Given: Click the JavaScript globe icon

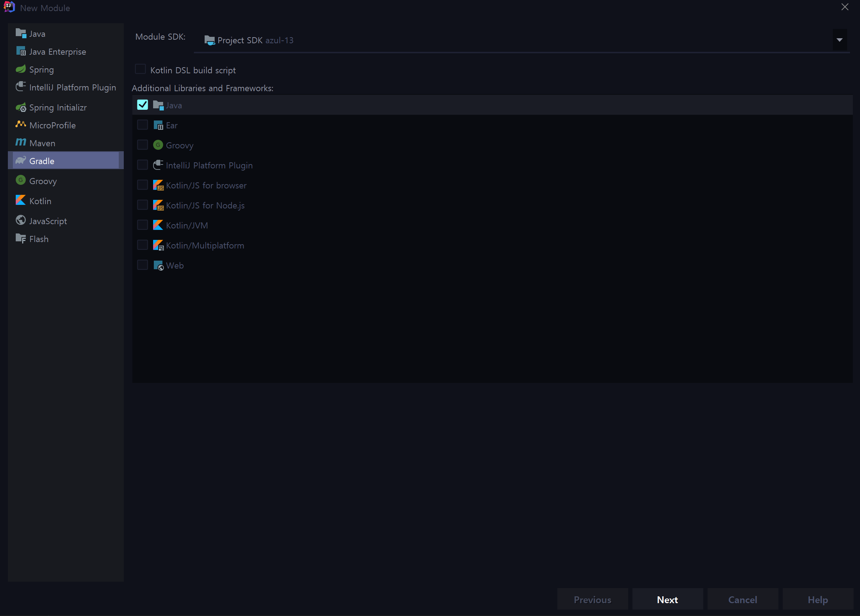Looking at the screenshot, I should tap(20, 221).
